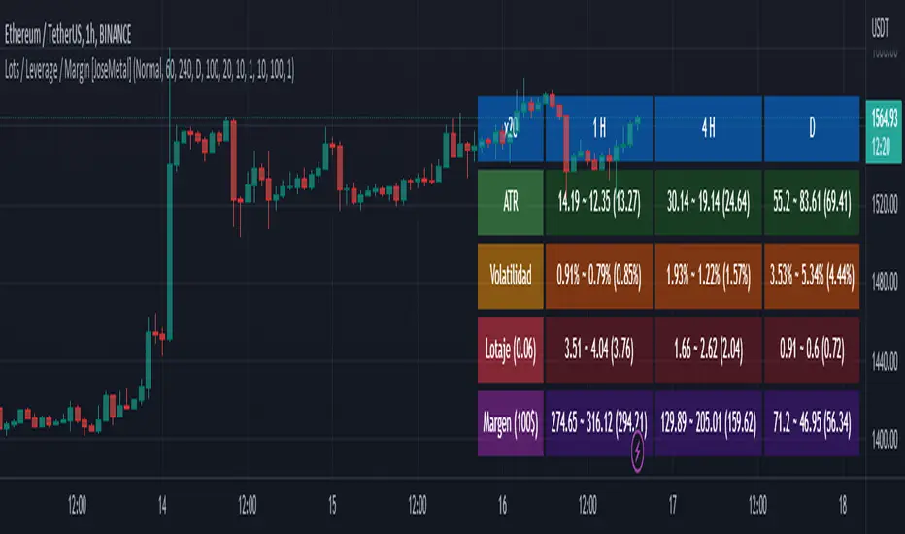Click the 1480.00 price axis label
905x534 pixels.
coord(885,283)
